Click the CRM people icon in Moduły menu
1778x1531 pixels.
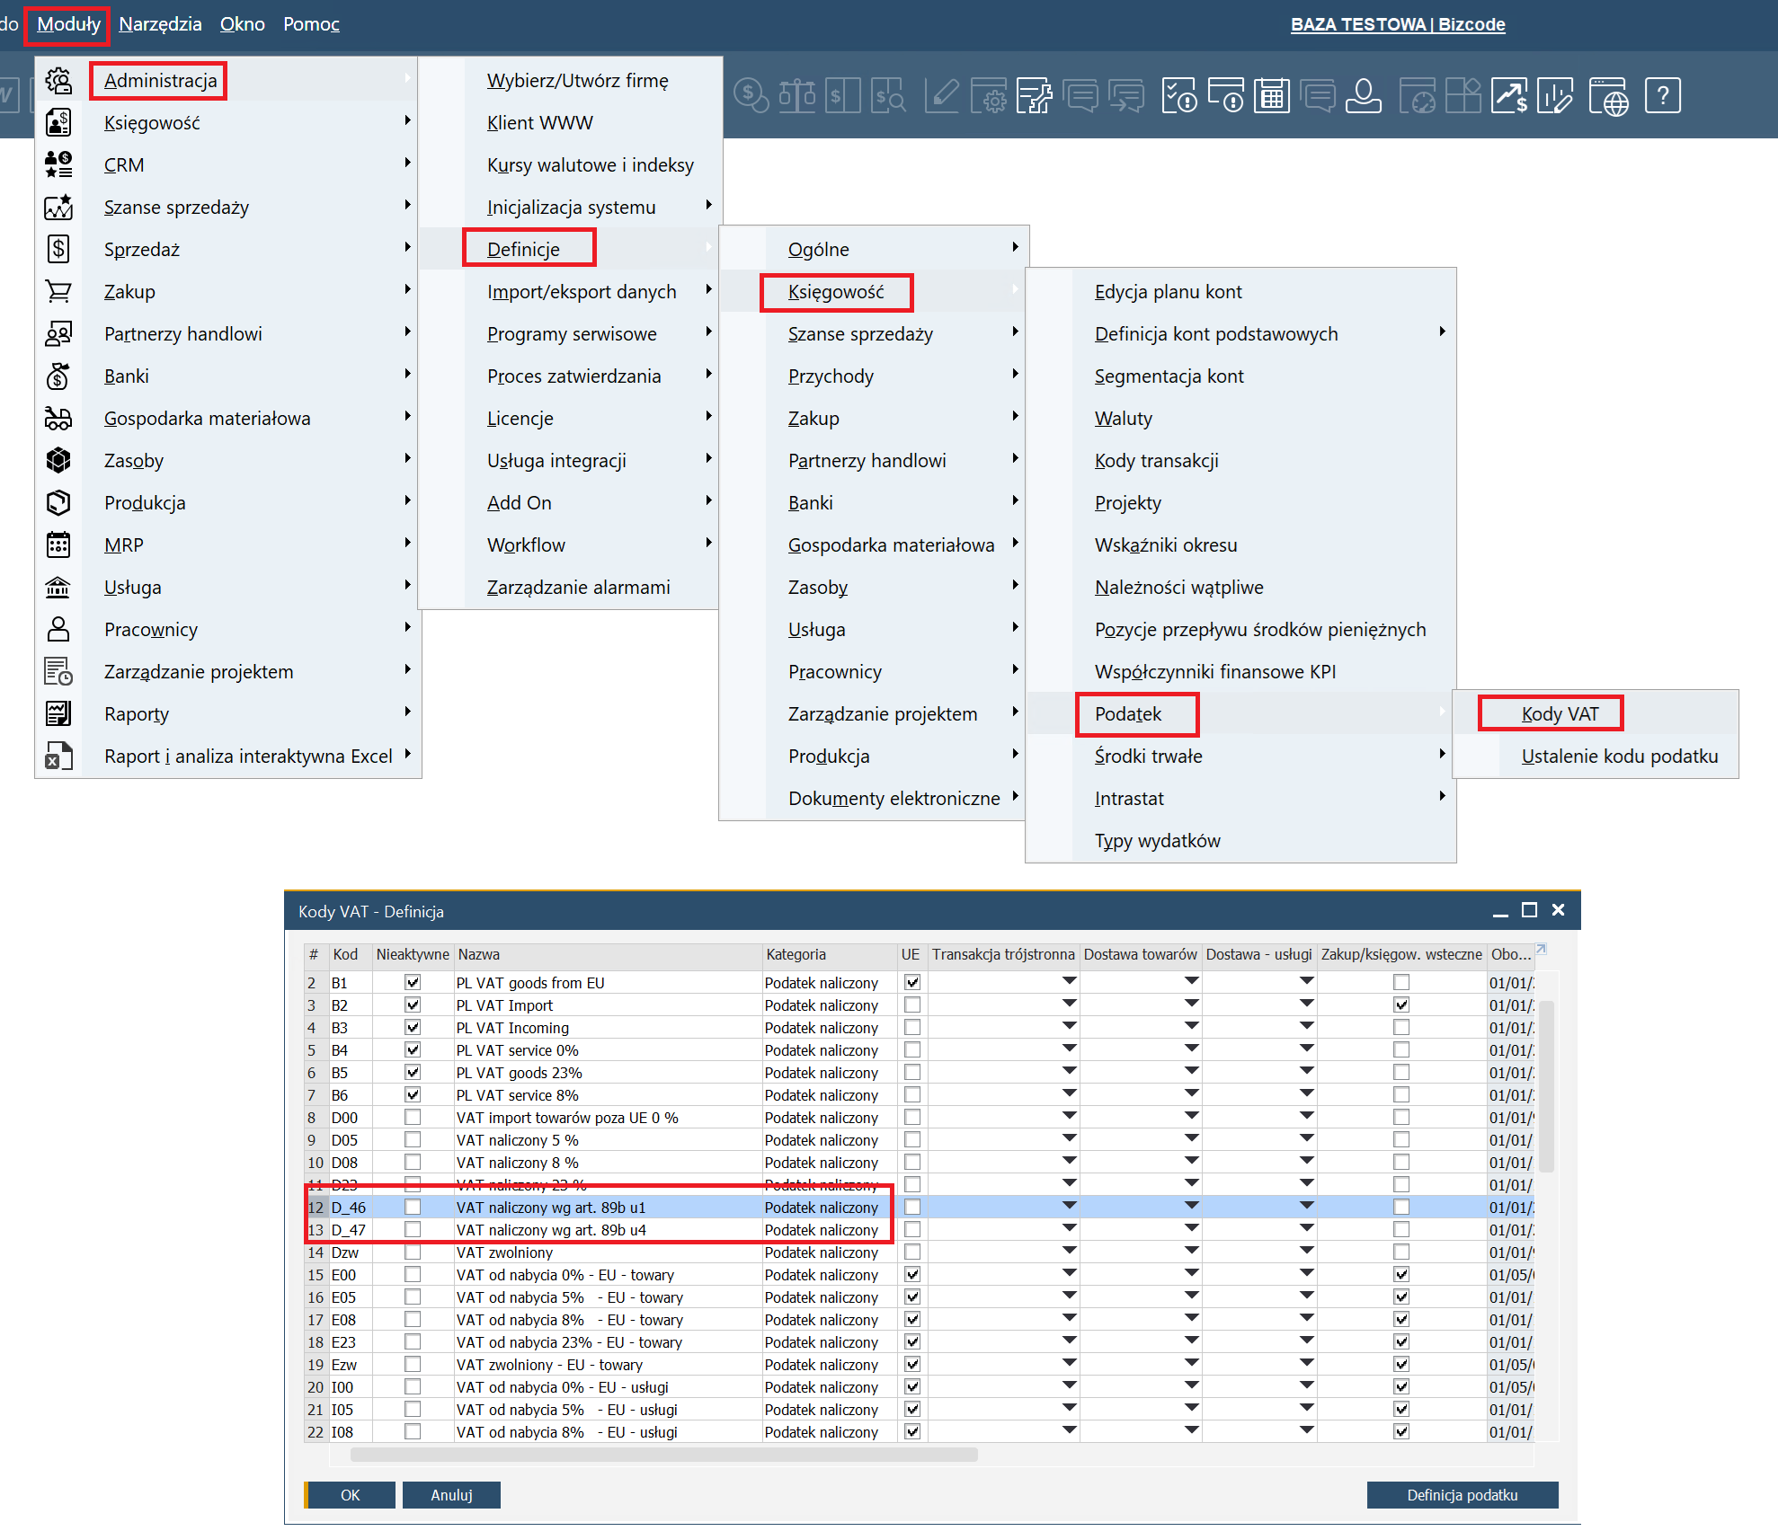pos(58,164)
